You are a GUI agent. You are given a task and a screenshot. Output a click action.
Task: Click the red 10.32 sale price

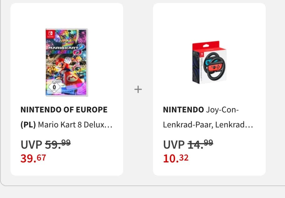click(x=176, y=158)
